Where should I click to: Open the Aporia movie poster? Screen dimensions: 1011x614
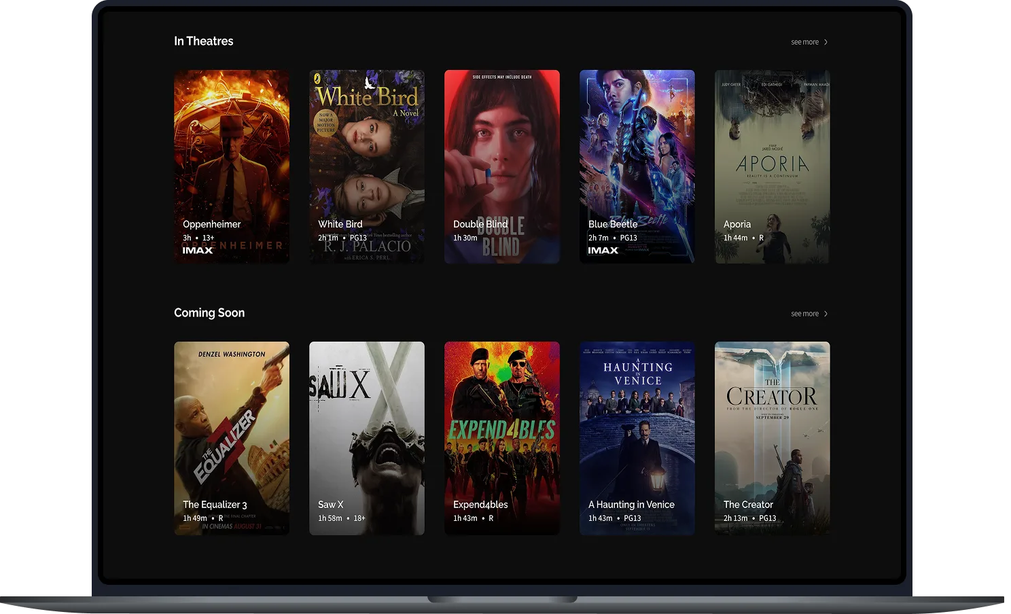tap(773, 166)
